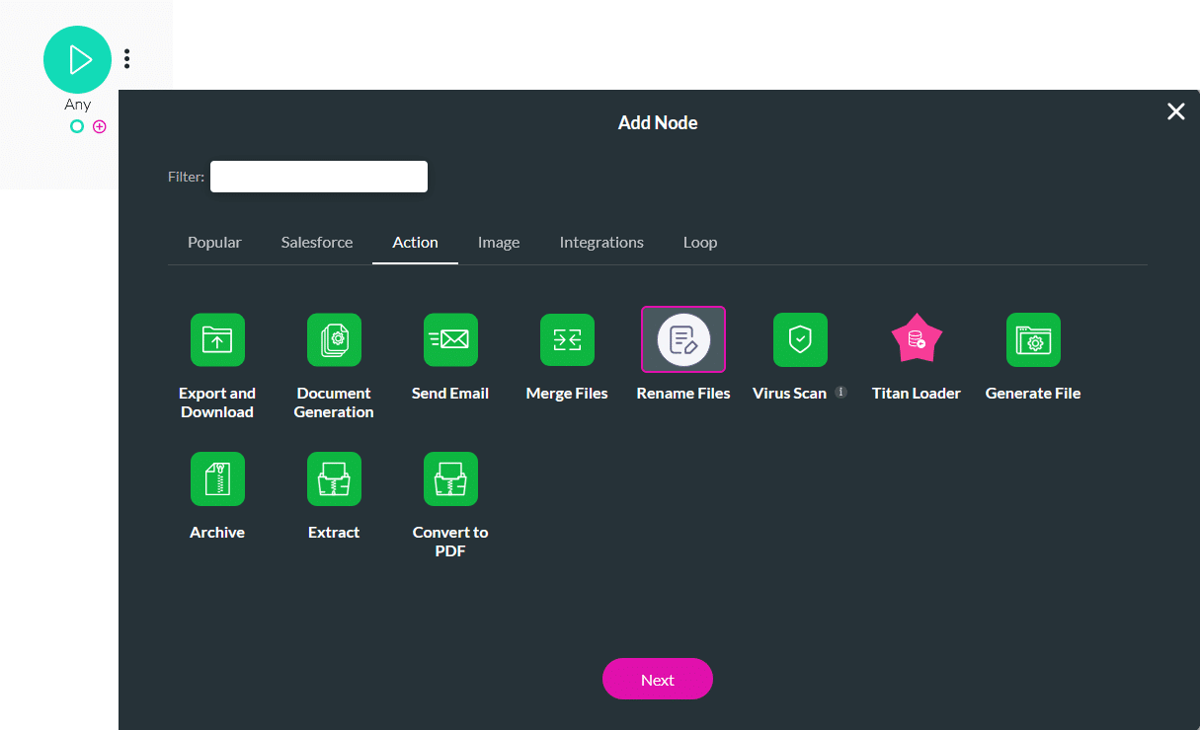Viewport: 1200px width, 730px height.
Task: Select the Virus Scan node icon
Action: point(800,339)
